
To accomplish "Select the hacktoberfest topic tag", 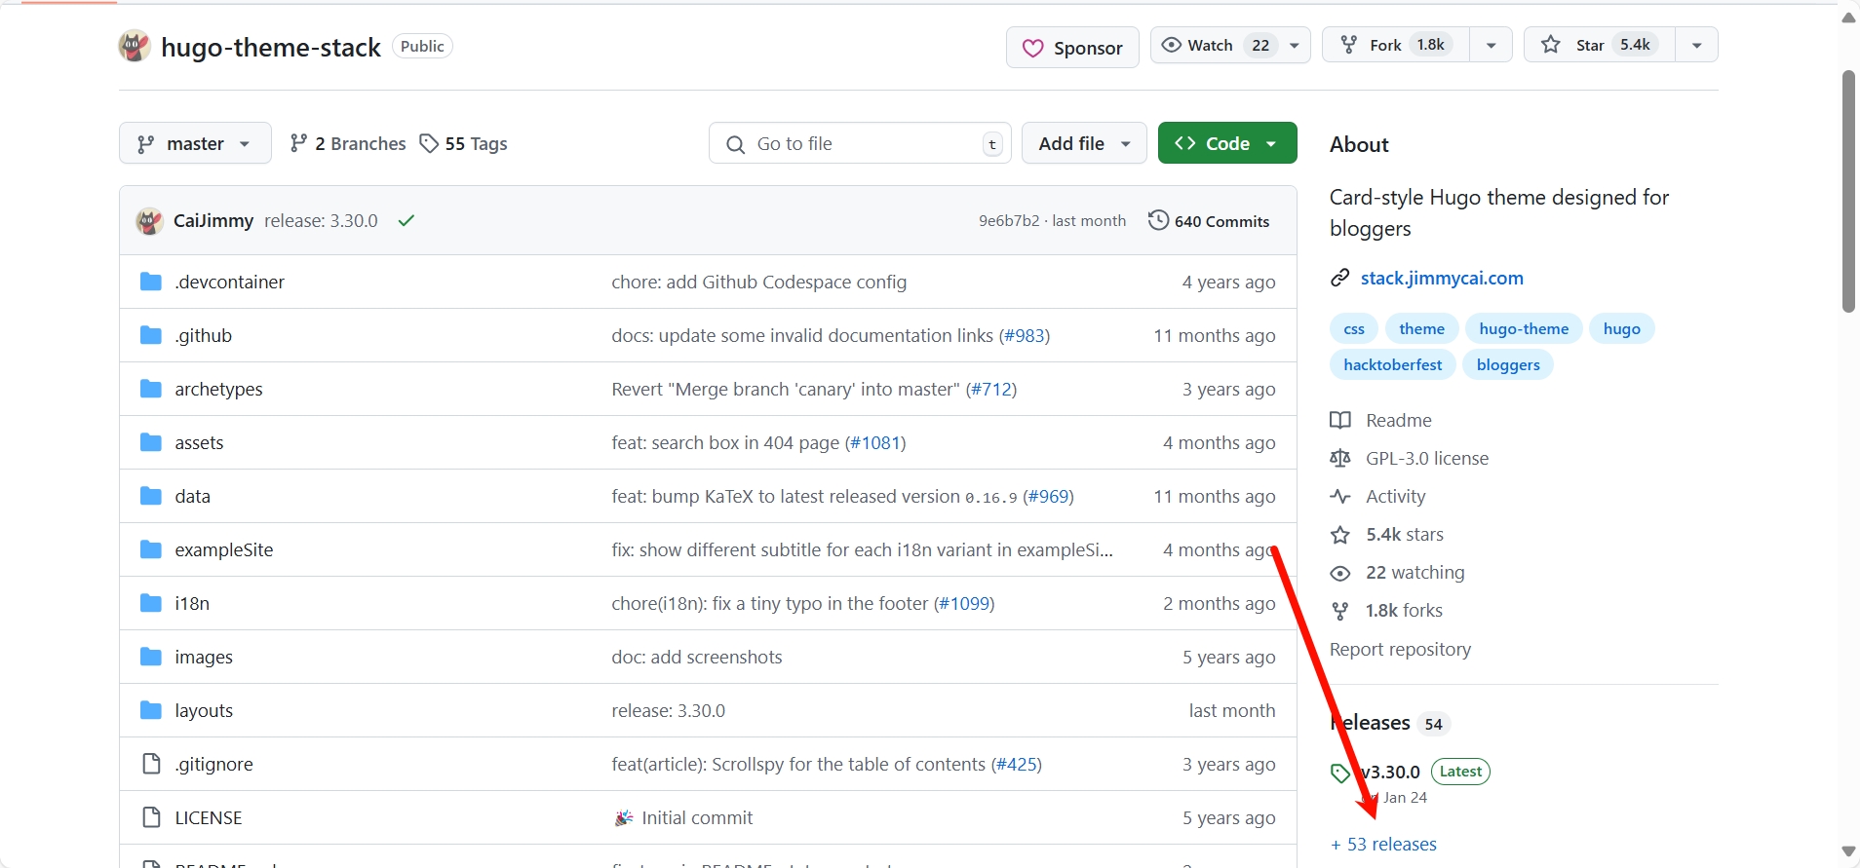I will 1392,365.
